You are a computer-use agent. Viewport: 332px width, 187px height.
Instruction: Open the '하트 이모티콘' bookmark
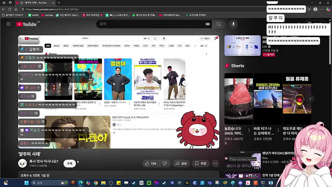coord(92,15)
